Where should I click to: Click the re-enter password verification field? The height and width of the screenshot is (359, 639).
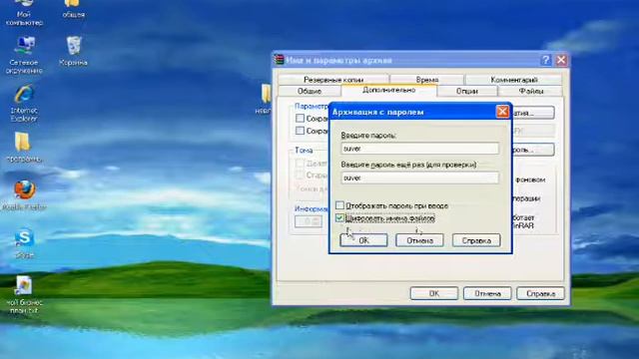tap(419, 178)
